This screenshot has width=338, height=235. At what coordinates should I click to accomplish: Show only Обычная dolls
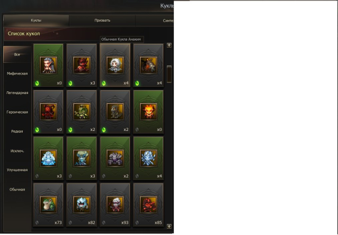17,190
